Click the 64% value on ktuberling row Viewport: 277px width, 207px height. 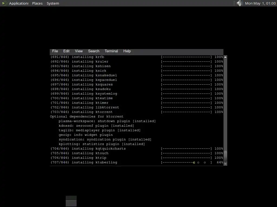coord(220,162)
